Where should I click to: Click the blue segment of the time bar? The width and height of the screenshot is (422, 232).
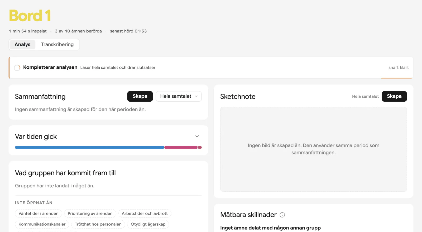(x=89, y=148)
